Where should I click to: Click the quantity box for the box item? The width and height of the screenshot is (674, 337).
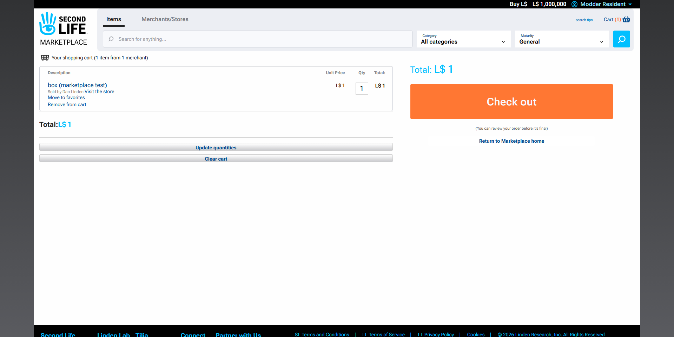click(x=362, y=89)
